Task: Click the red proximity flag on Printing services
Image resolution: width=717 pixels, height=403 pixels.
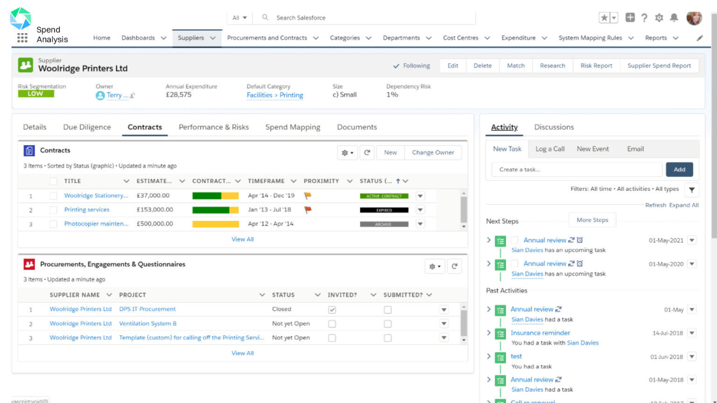Action: [x=307, y=209]
